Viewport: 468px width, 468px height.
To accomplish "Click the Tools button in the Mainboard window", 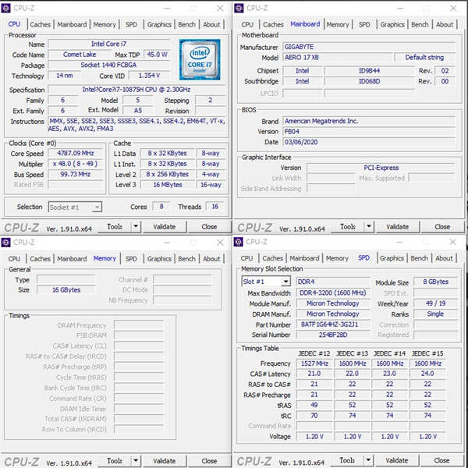I will tap(348, 227).
